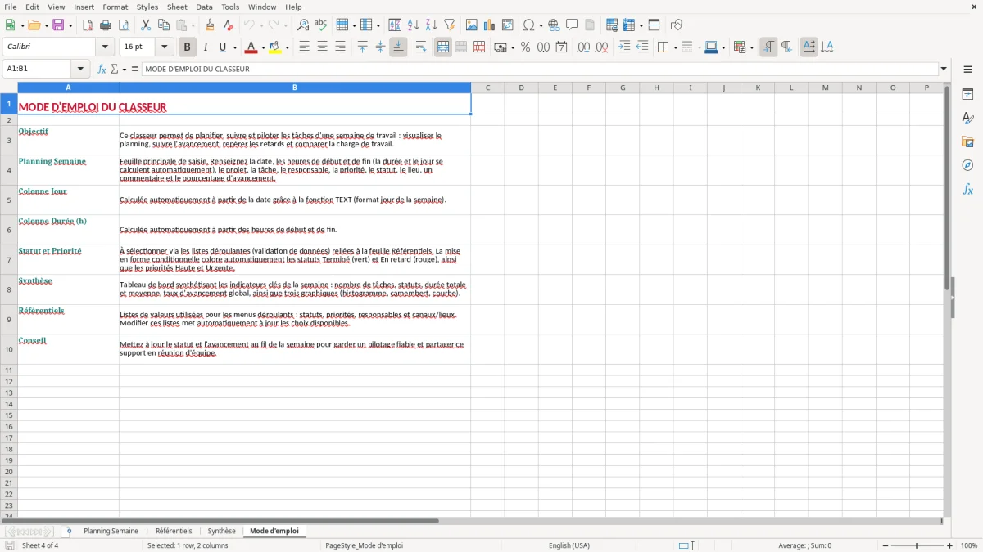Open the Open-file dropdown arrow
The image size is (983, 552).
pyautogui.click(x=47, y=25)
